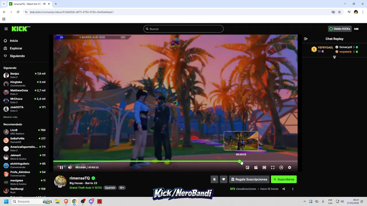Follow rimenseTQ with heart button
This screenshot has width=367, height=206.
coord(224,179)
